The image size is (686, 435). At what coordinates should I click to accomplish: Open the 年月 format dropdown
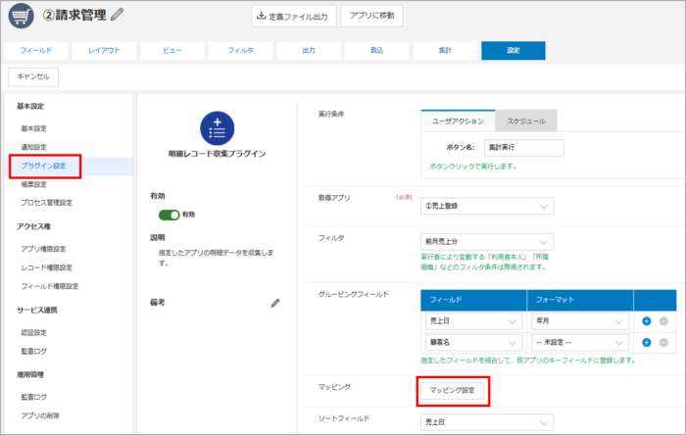point(580,321)
